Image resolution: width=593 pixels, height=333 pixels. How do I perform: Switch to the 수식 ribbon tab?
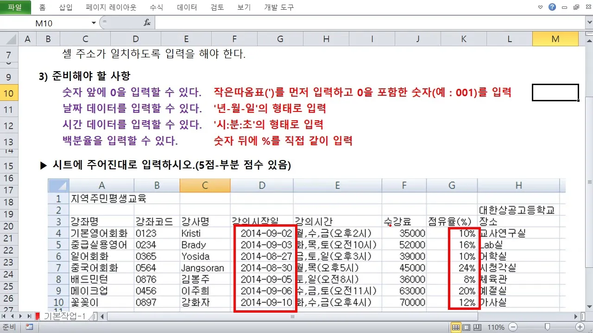[158, 7]
